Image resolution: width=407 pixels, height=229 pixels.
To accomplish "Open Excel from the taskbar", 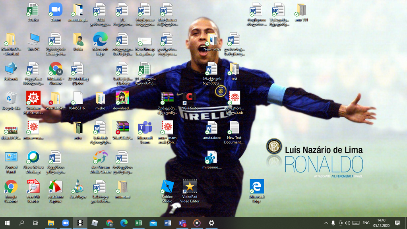I will [x=138, y=223].
